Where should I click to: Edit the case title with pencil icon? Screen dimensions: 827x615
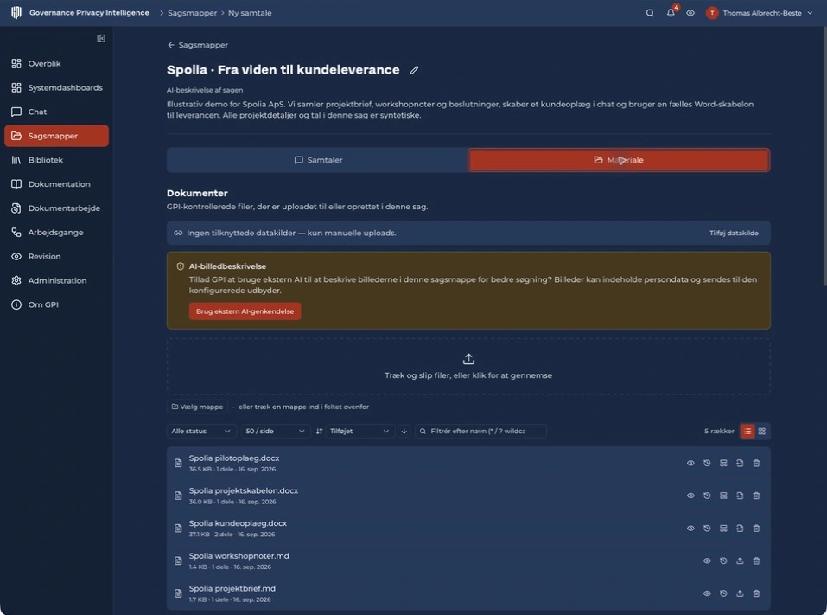coord(415,70)
